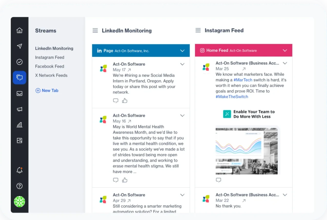Click Act-On avatar on Apr 29 post
Image resolution: width=327 pixels, height=220 pixels.
(103, 199)
